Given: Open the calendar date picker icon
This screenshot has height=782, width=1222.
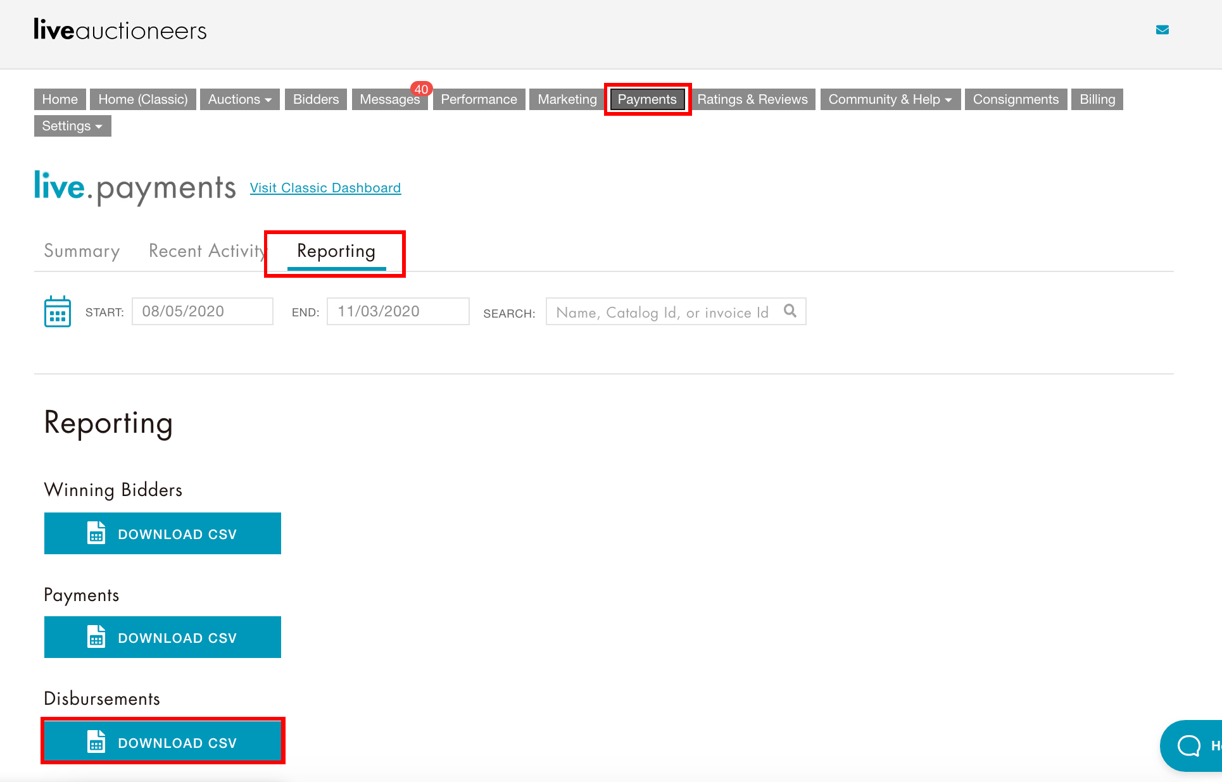Looking at the screenshot, I should coord(58,311).
